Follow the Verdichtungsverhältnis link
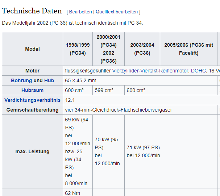The height and width of the screenshot is (196, 220). pyautogui.click(x=32, y=100)
